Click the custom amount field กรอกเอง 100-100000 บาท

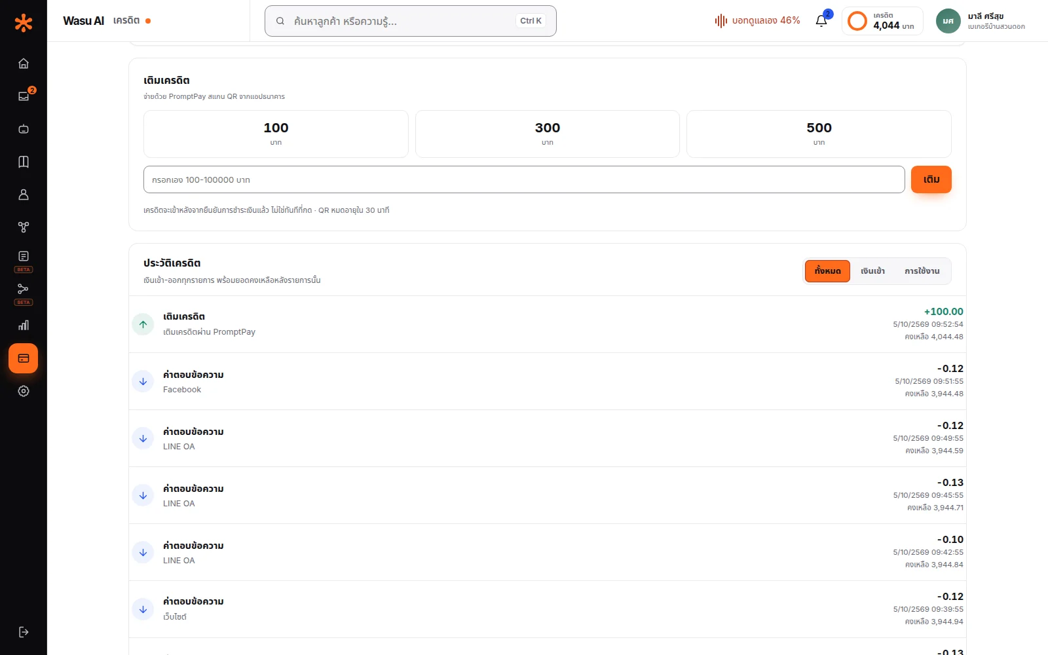pos(524,179)
